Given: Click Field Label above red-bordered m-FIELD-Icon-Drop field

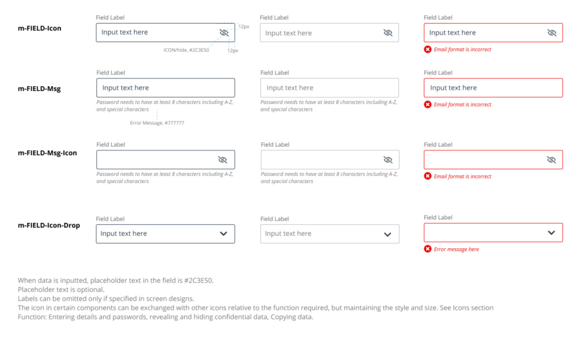Looking at the screenshot, I should click(x=438, y=218).
